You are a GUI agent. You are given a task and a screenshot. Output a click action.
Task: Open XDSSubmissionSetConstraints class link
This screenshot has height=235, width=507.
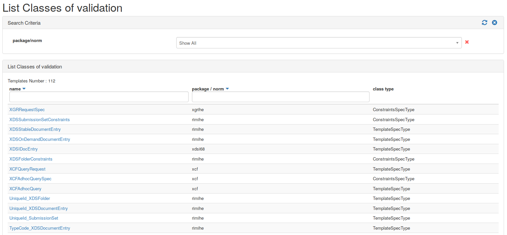[x=39, y=120]
